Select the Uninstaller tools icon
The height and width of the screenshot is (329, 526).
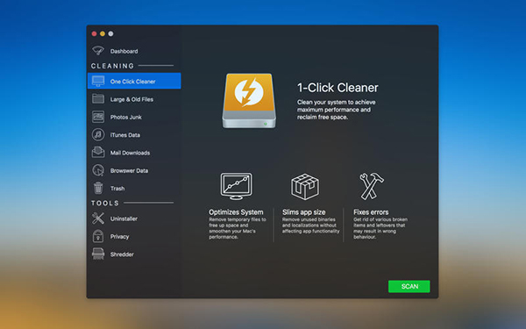coord(98,218)
